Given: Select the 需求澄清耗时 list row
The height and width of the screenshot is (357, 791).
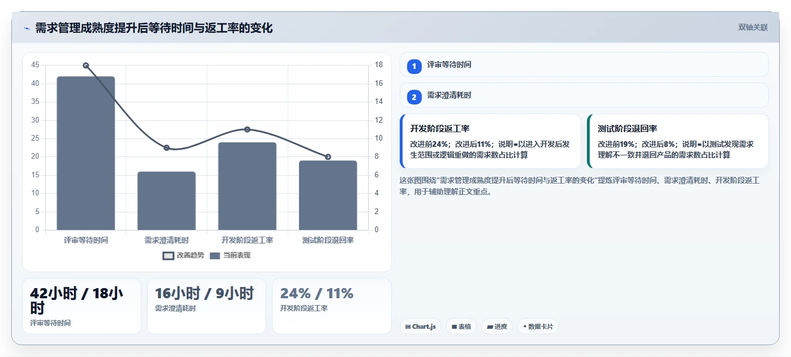Looking at the screenshot, I should tap(584, 95).
